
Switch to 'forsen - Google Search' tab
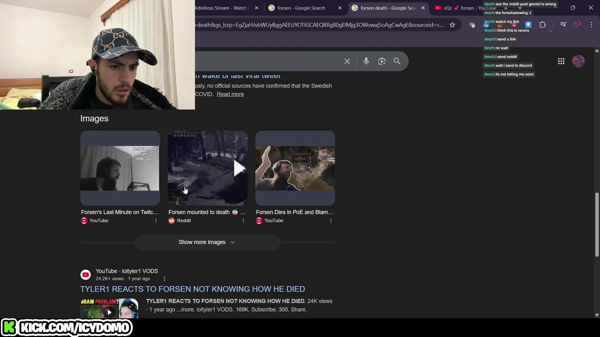point(301,8)
